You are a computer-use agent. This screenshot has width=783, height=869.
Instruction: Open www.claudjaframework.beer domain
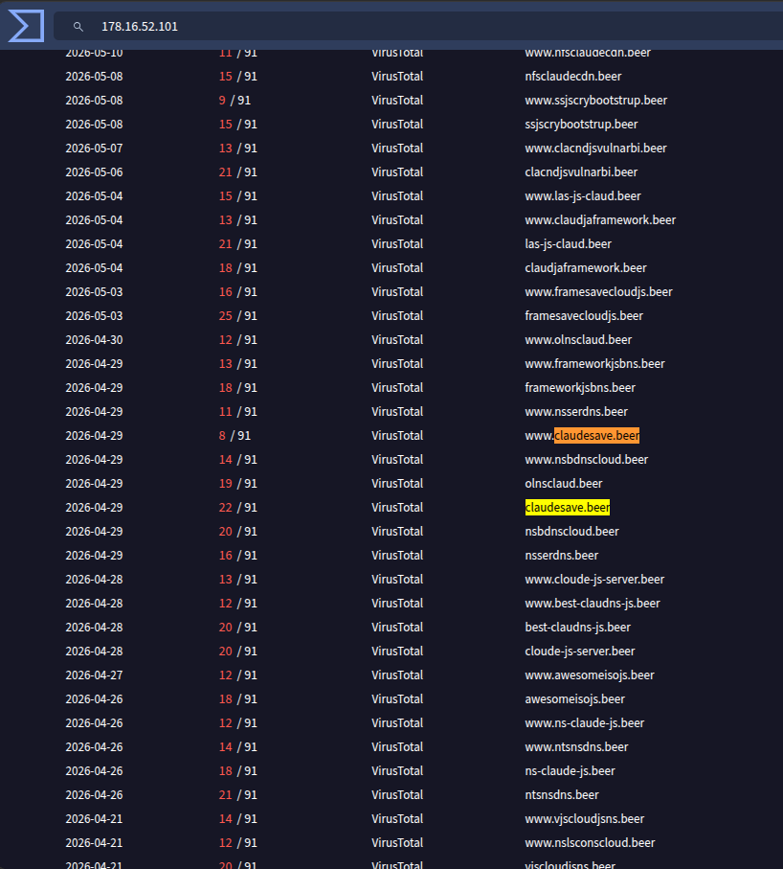coord(600,219)
